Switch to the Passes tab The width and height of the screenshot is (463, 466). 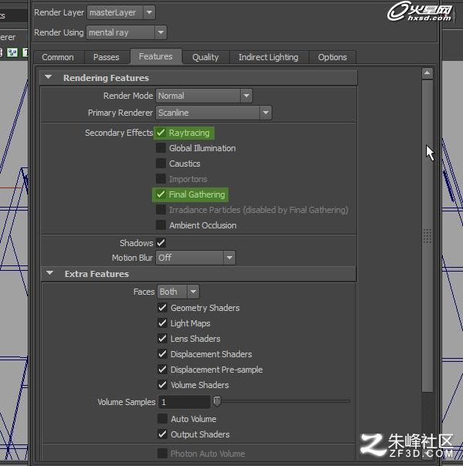click(x=106, y=57)
